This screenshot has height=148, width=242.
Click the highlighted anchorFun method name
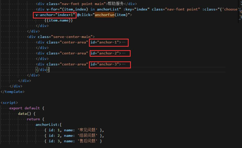pyautogui.click(x=105, y=15)
